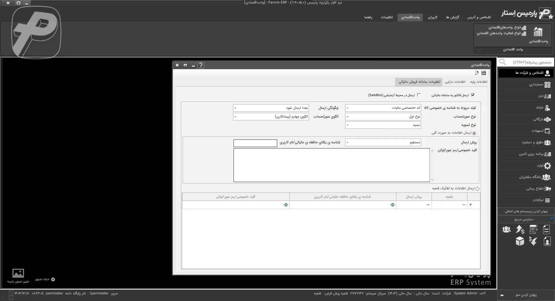Open the تنظیمات ribbon menu

tap(387, 17)
